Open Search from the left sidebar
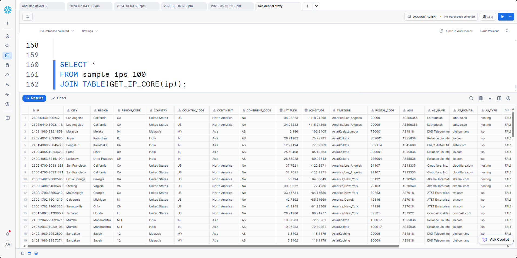The width and height of the screenshot is (517, 258). tap(8, 46)
